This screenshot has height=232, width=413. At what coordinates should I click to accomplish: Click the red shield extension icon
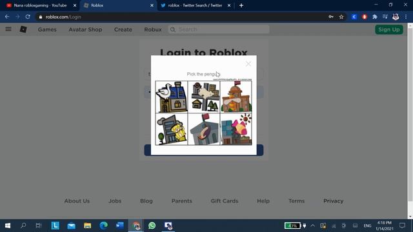(365, 17)
